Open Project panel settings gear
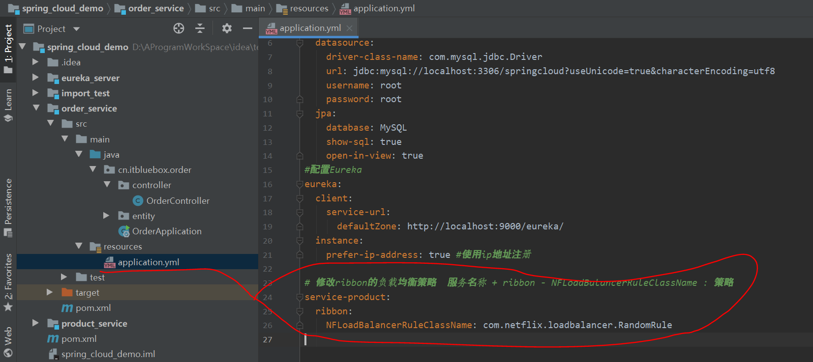The image size is (813, 362). [227, 28]
